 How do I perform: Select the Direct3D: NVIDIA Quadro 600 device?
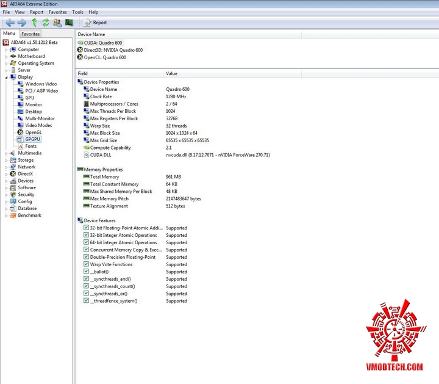(110, 50)
